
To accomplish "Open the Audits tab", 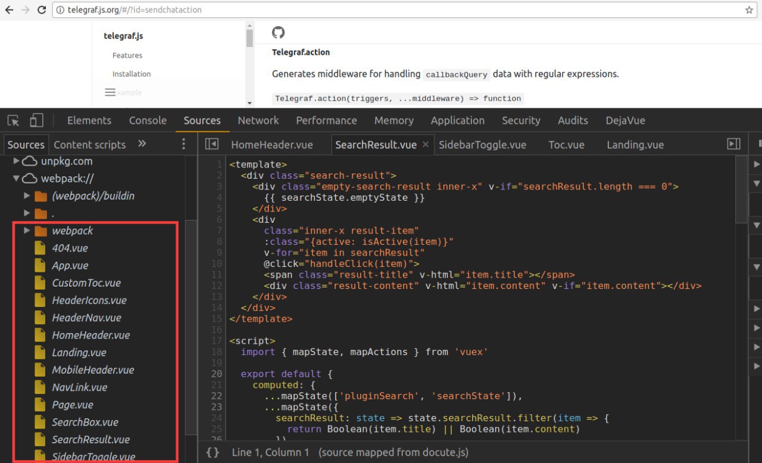I will coord(573,120).
